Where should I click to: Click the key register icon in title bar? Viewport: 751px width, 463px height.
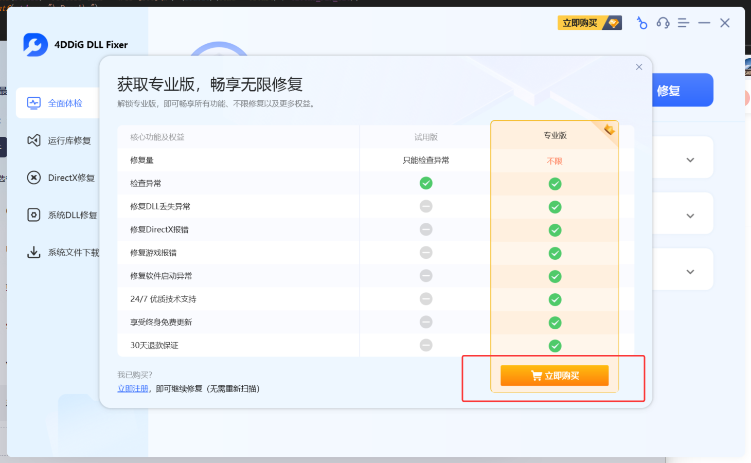tap(641, 23)
